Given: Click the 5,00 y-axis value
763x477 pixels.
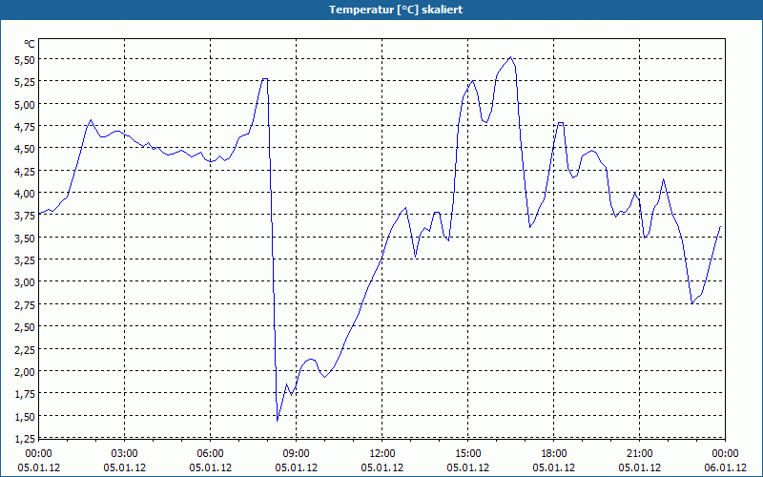Looking at the screenshot, I should (x=25, y=104).
